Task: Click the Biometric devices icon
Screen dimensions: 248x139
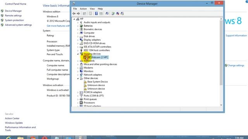Action: [x=81, y=29]
